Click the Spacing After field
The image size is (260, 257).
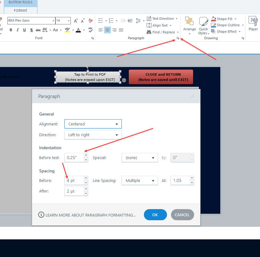point(74,191)
